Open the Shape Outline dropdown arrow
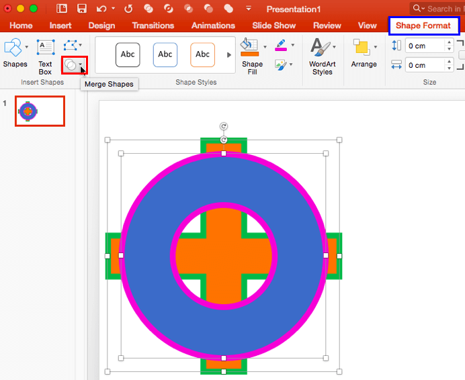465x380 pixels. tap(293, 45)
